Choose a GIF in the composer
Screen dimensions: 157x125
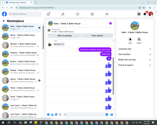tap(60, 115)
